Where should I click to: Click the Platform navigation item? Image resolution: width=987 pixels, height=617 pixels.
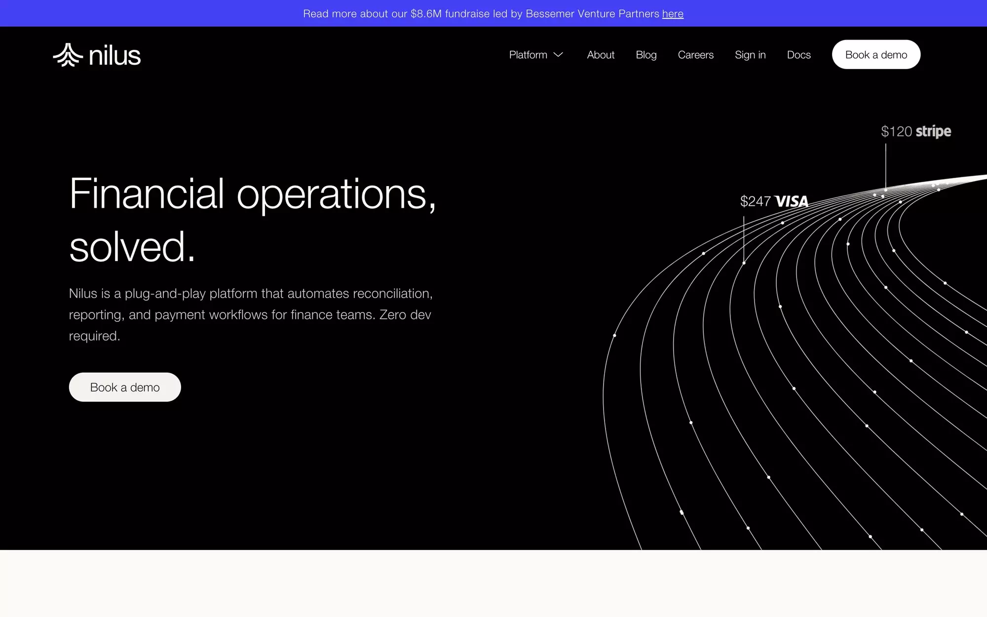point(527,55)
